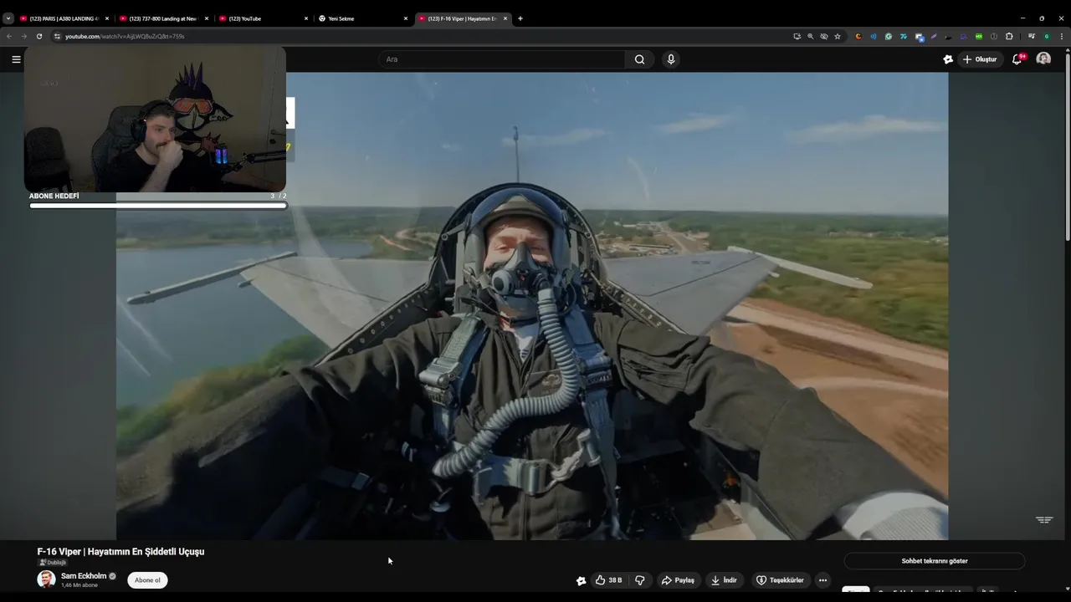Click the search magnifier button

tap(639, 59)
